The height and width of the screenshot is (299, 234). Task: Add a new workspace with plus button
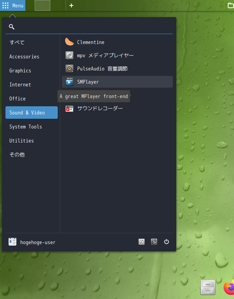click(x=71, y=5)
